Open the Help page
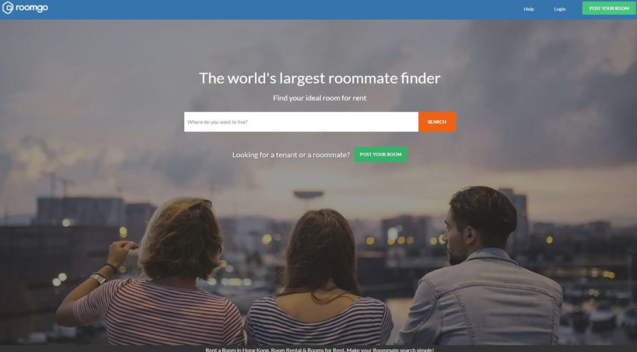This screenshot has width=637, height=352. (x=529, y=9)
